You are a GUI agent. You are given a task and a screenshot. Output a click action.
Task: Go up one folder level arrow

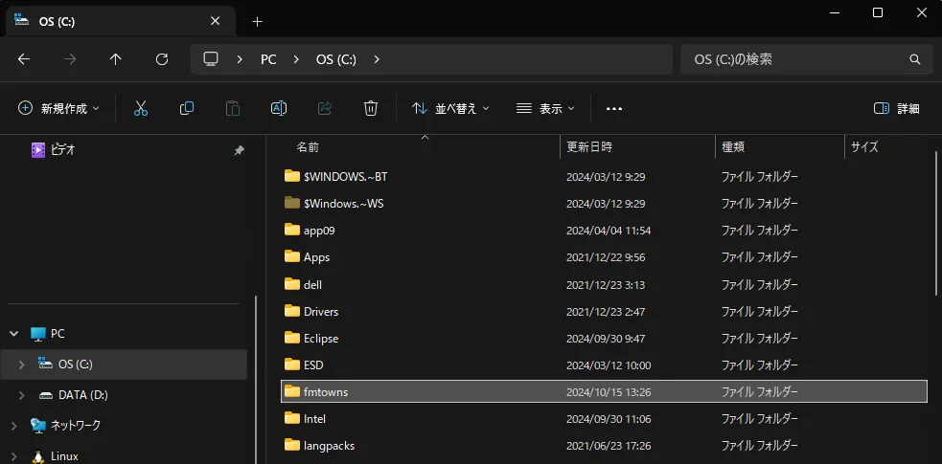(x=116, y=59)
